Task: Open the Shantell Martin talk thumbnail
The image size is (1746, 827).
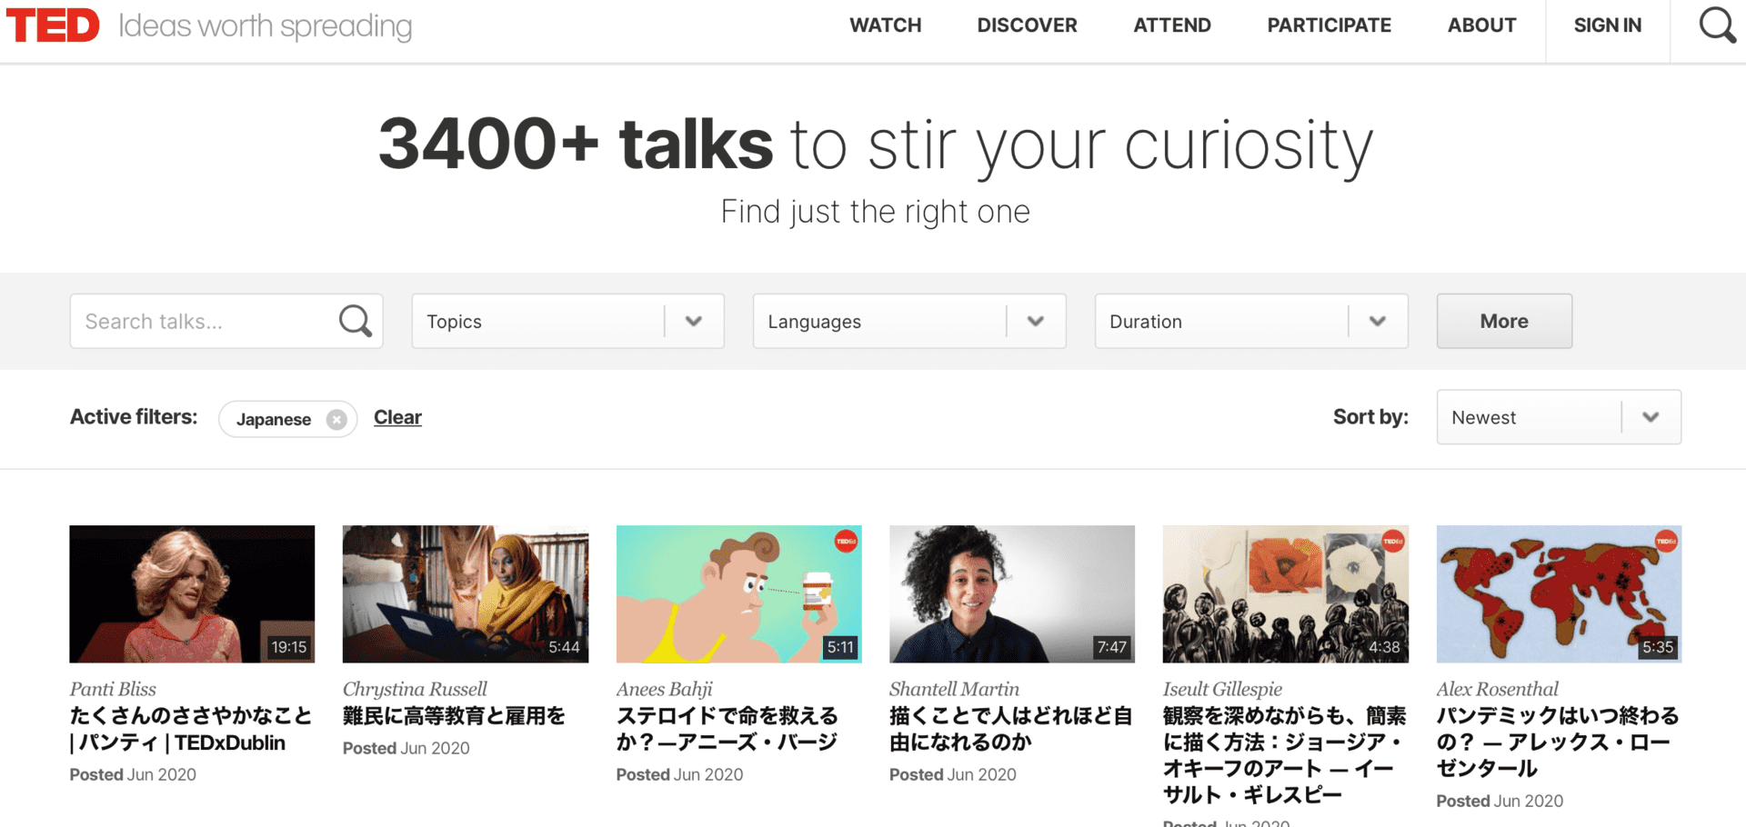Action: pos(1011,593)
